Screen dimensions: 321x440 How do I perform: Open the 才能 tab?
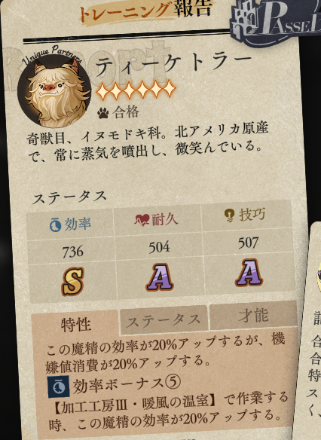(x=253, y=316)
